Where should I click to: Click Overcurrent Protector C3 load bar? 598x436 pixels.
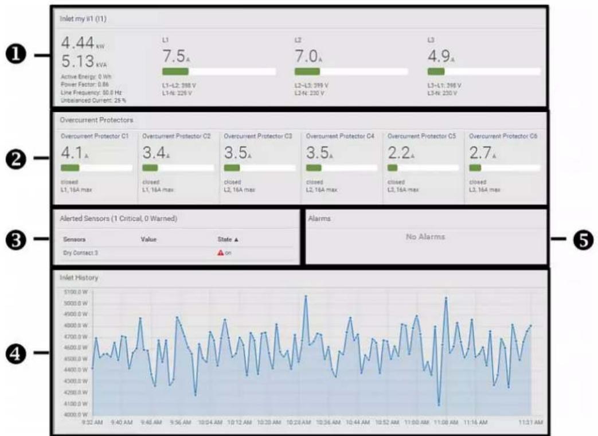click(x=260, y=168)
